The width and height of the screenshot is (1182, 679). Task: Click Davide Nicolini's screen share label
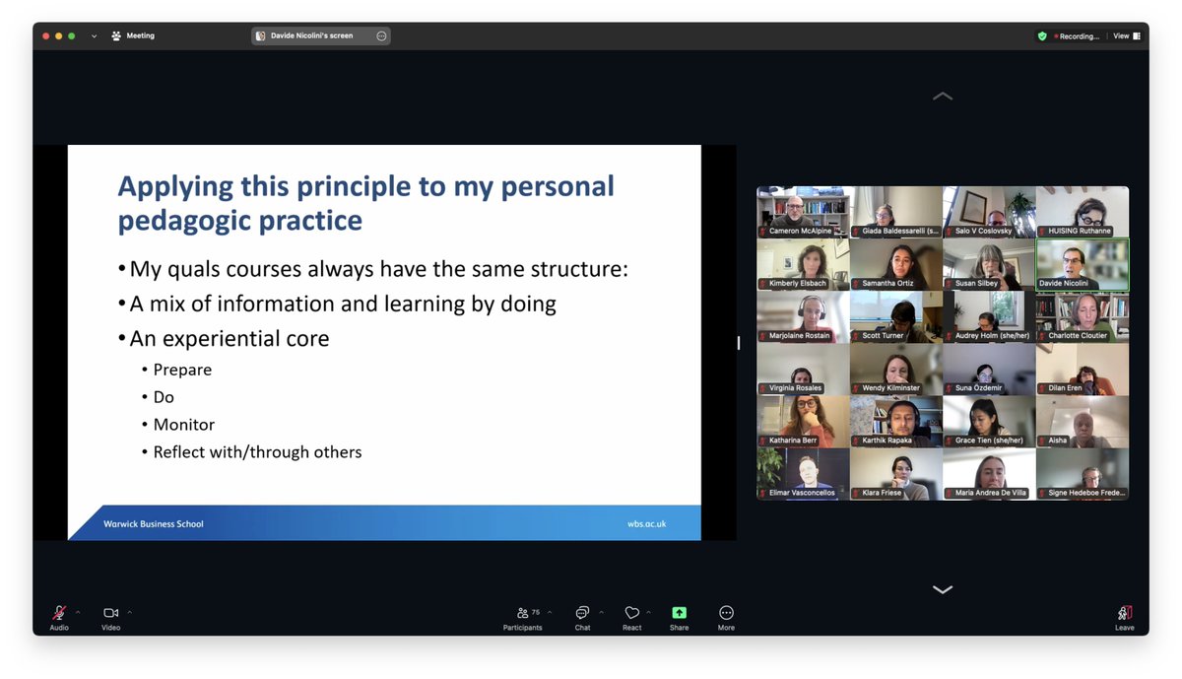tap(311, 35)
